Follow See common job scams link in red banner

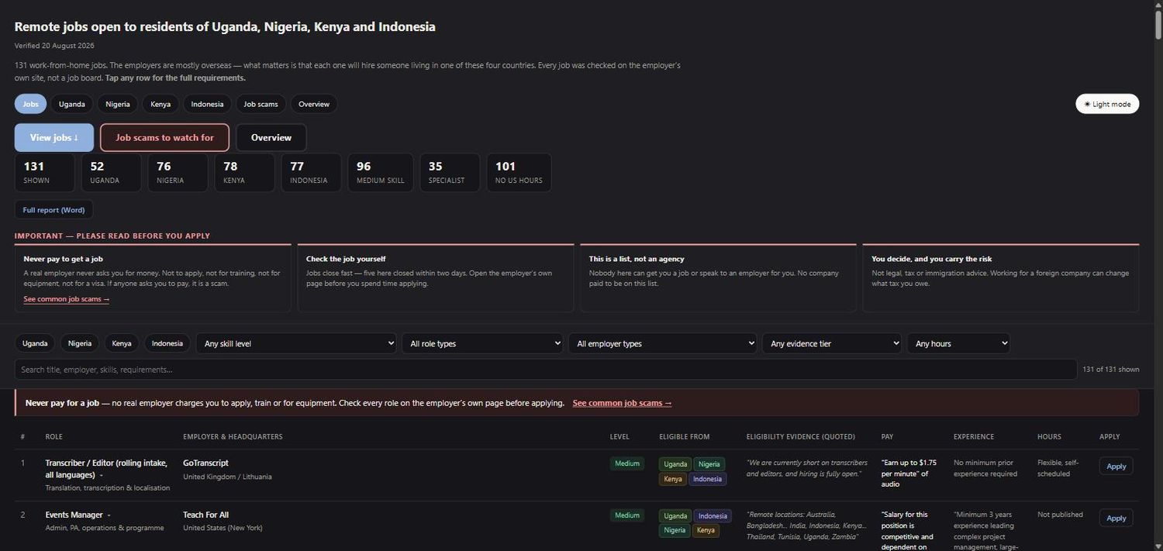pos(622,403)
